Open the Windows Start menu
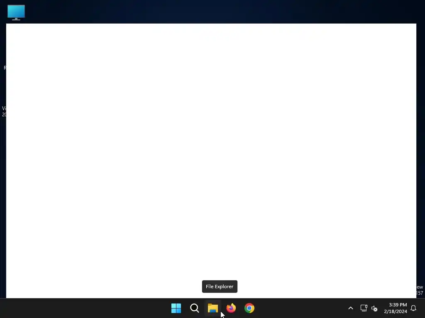This screenshot has height=318, width=425. [x=176, y=308]
